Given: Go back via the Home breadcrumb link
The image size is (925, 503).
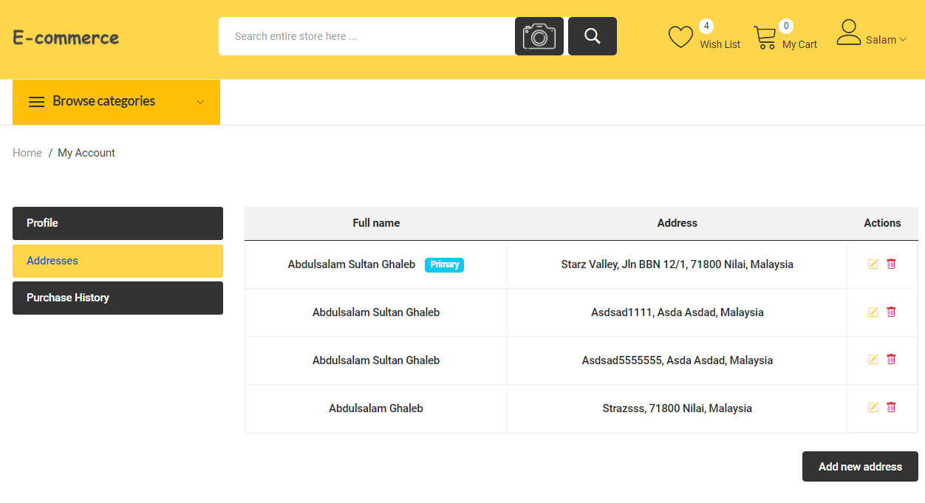Looking at the screenshot, I should pos(27,152).
